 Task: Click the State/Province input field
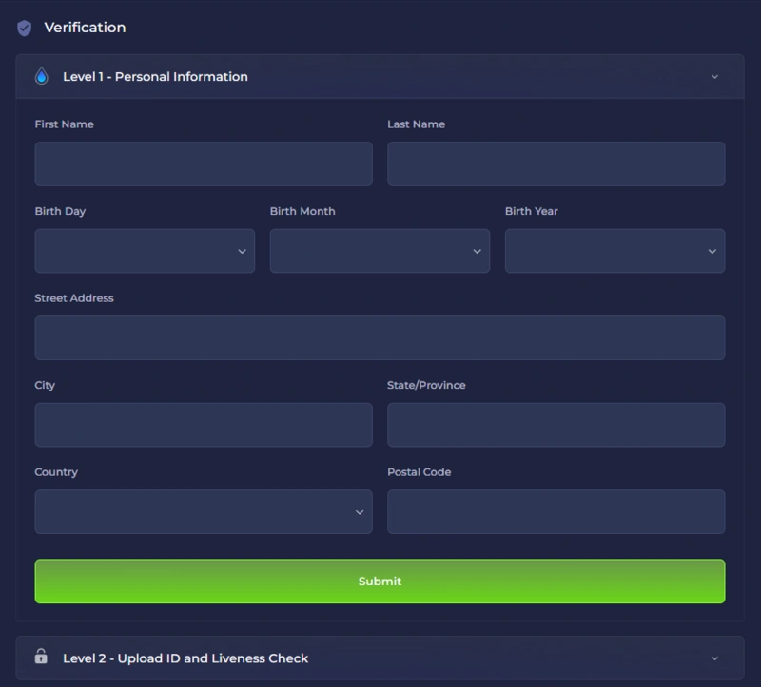click(x=556, y=424)
